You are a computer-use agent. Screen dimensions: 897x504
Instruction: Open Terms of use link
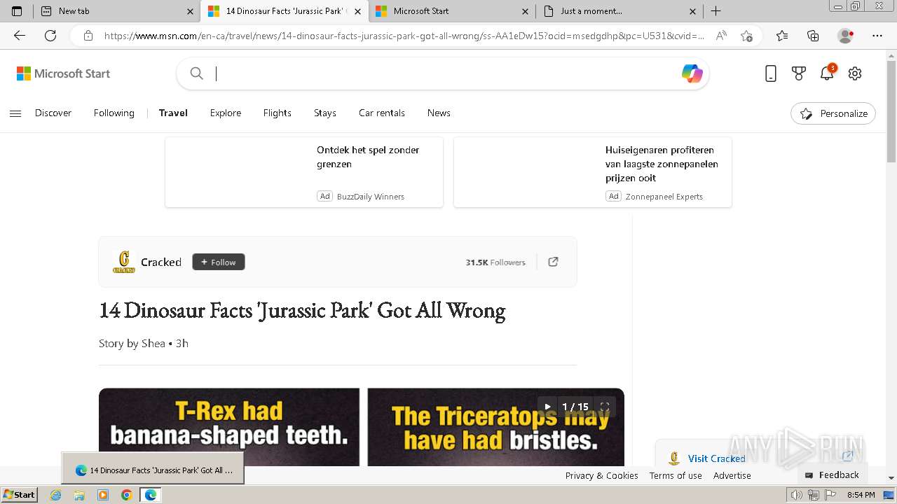[x=676, y=475]
